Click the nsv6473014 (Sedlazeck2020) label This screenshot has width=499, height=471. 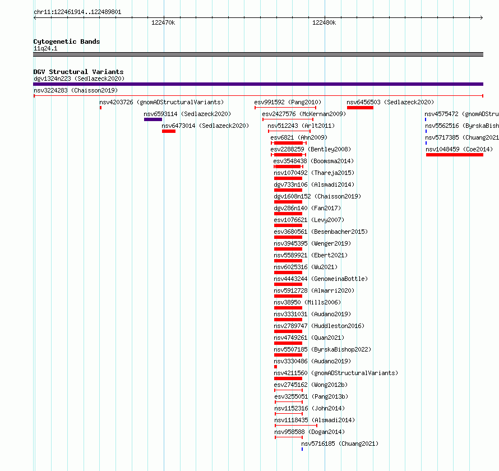pyautogui.click(x=205, y=126)
